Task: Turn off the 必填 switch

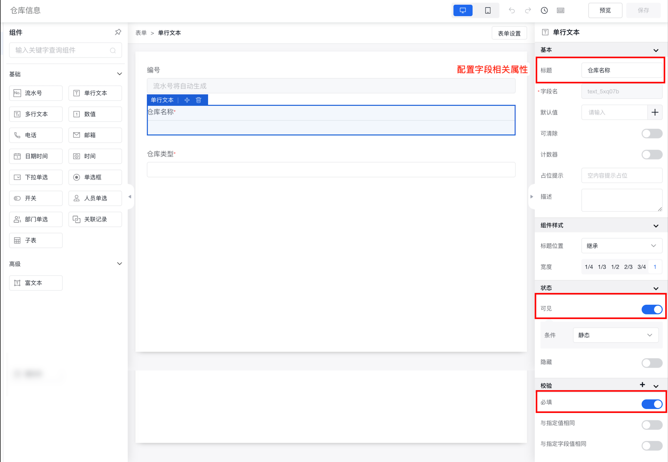Action: (x=651, y=404)
